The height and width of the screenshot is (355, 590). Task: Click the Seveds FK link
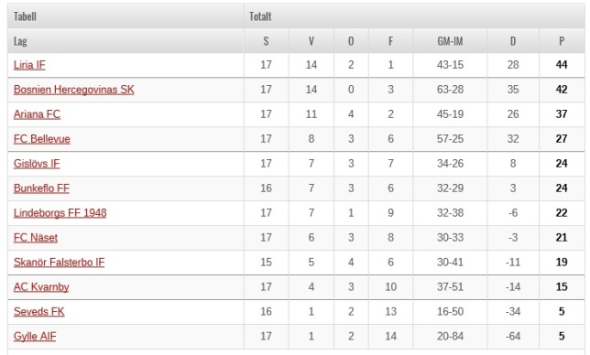[38, 312]
